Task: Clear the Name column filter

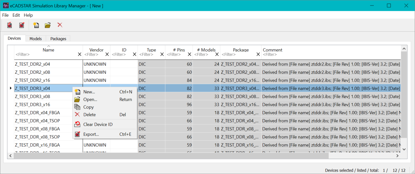Action: 79,55
